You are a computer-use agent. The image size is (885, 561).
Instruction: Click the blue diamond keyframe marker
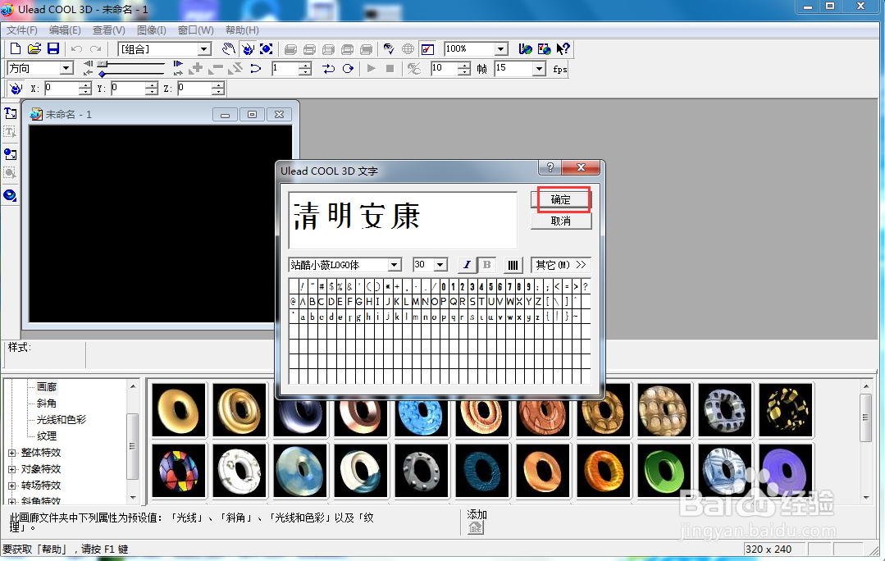(103, 74)
